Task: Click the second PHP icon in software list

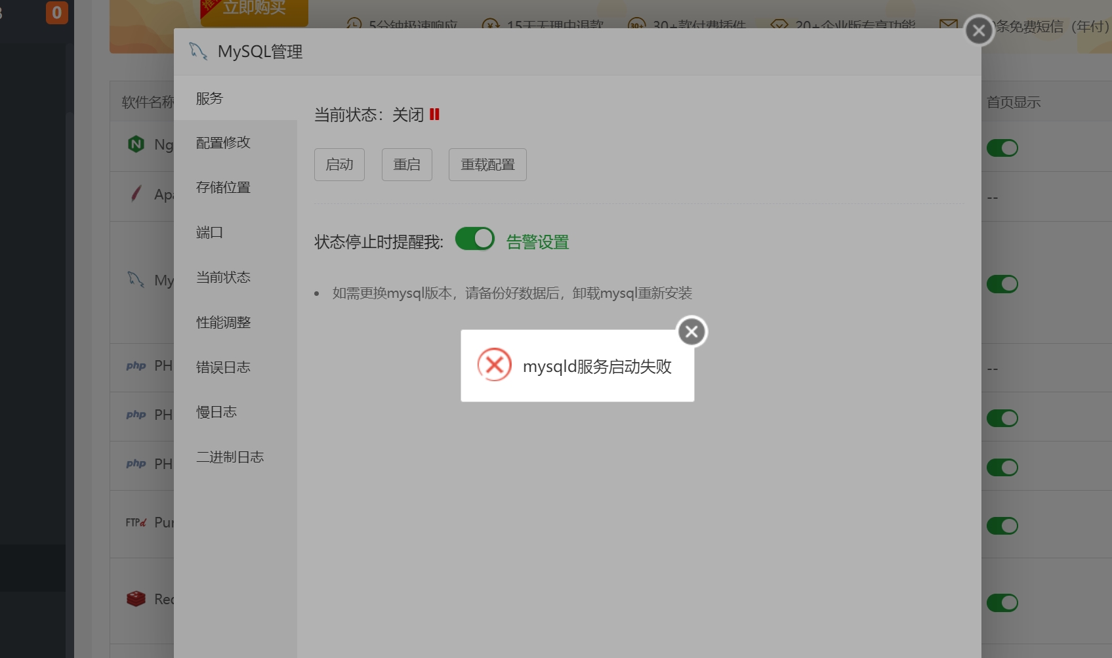Action: coord(136,415)
